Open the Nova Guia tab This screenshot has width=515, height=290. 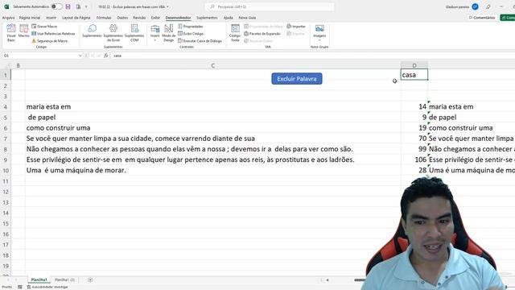point(247,18)
